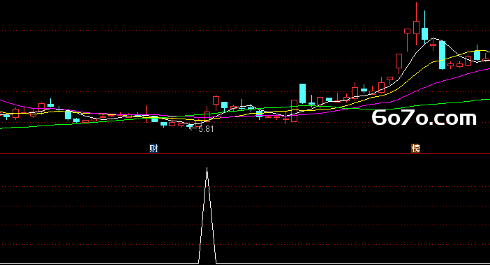Click the red divider line between chart panels
The height and width of the screenshot is (265, 490).
coord(245,154)
